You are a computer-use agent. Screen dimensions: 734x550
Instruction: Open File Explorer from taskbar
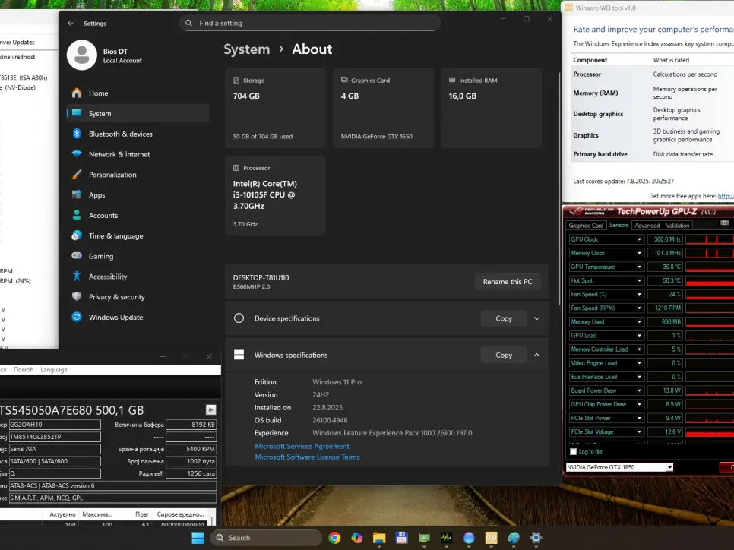tap(379, 538)
